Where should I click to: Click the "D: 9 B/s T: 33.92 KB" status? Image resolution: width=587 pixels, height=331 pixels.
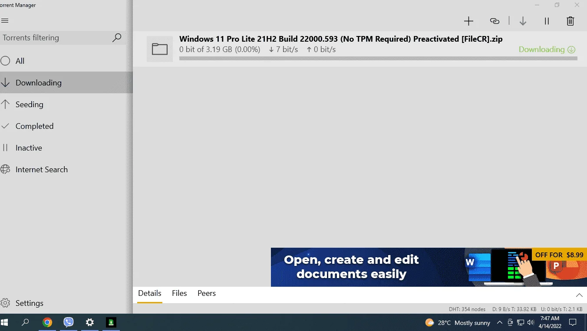pyautogui.click(x=514, y=309)
